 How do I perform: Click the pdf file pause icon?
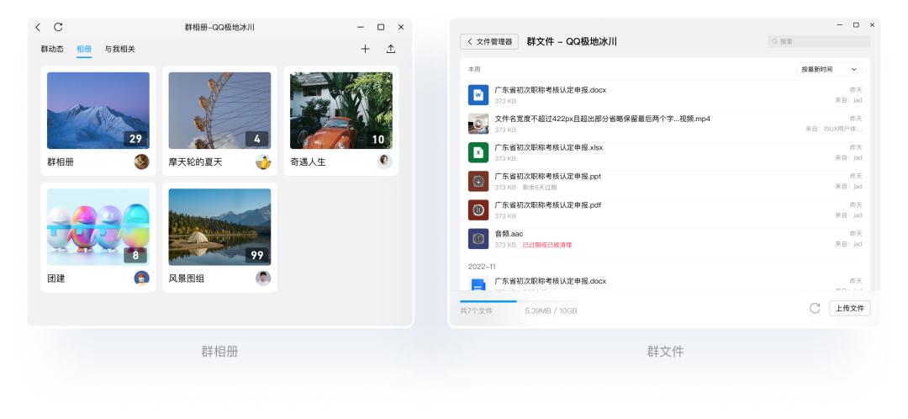click(478, 209)
